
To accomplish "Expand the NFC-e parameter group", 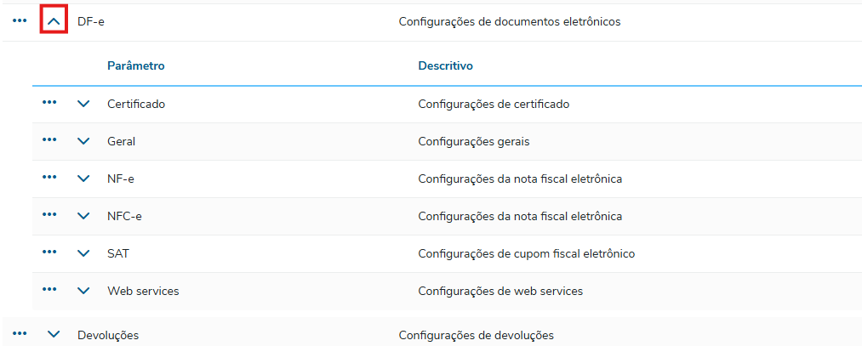I will click(83, 216).
